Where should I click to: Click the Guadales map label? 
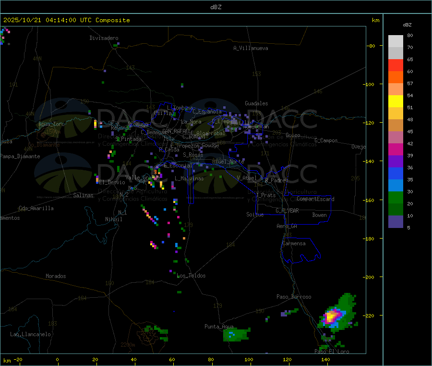click(x=256, y=103)
